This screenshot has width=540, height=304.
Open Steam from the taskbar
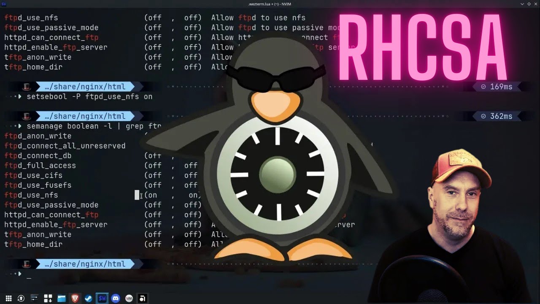(x=88, y=299)
